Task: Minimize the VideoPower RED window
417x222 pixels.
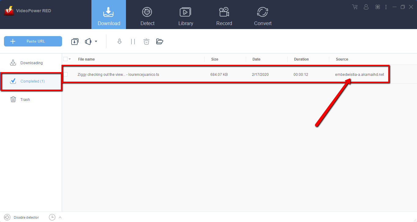Action: pyautogui.click(x=395, y=7)
